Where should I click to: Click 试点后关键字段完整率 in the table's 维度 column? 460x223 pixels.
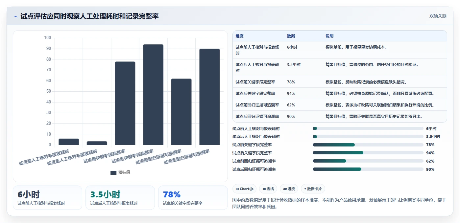click(x=255, y=93)
